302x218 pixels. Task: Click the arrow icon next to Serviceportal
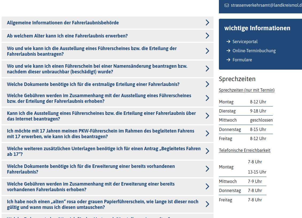tap(228, 42)
